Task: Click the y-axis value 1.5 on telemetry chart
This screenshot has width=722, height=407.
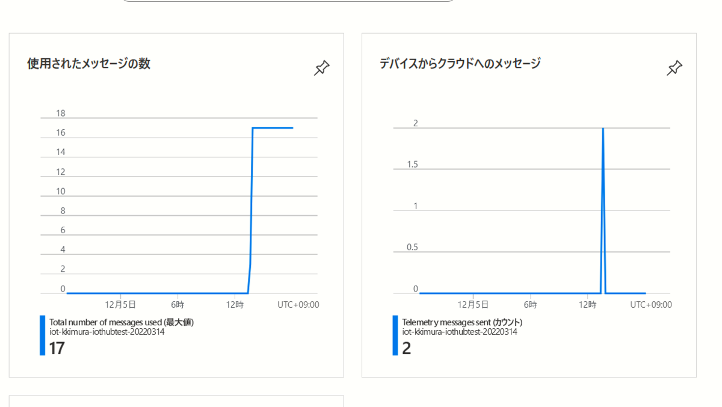Action: 412,164
